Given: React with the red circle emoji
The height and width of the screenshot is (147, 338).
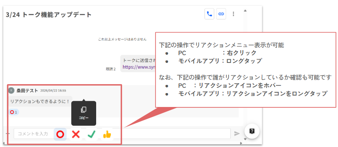Looking at the screenshot, I should coord(60,134).
